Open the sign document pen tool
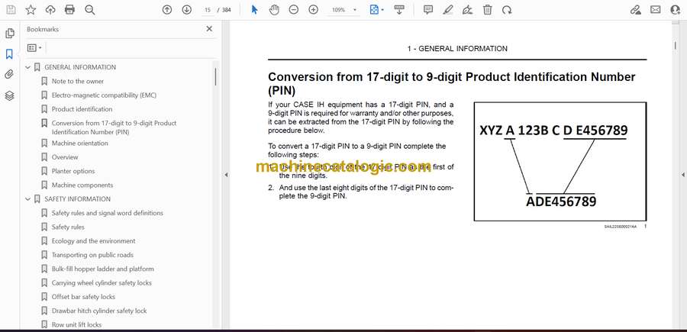Image resolution: width=687 pixels, height=332 pixels. (x=467, y=10)
